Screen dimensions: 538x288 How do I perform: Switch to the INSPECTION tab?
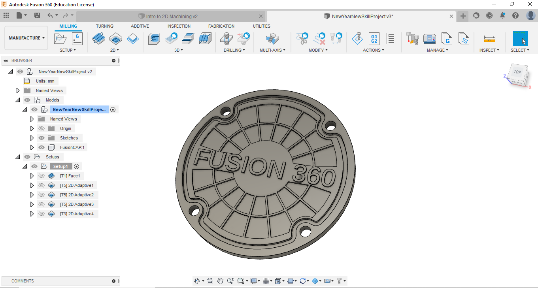179,26
